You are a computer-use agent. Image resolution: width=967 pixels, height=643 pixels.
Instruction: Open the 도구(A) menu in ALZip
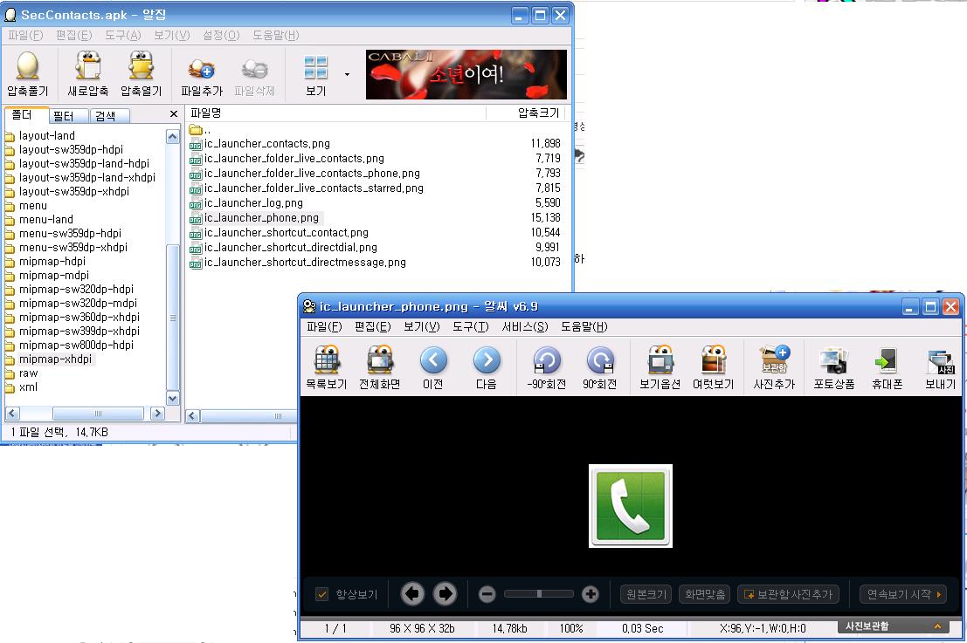pyautogui.click(x=122, y=35)
